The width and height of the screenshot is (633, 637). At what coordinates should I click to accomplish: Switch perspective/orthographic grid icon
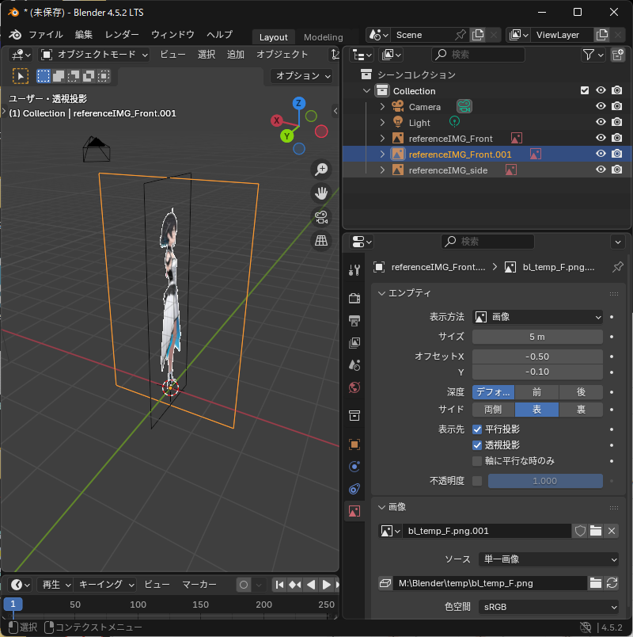pyautogui.click(x=321, y=241)
